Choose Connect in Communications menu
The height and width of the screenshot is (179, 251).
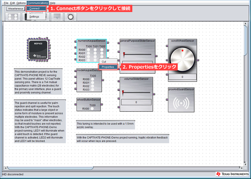pos(36,8)
